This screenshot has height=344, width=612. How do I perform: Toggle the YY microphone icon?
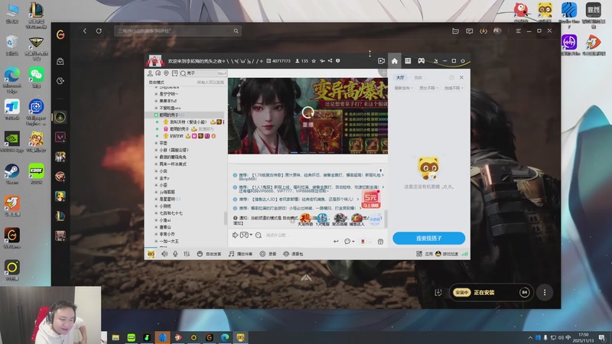(175, 254)
